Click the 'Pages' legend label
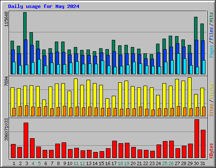The image size is (216, 168). pos(211,51)
